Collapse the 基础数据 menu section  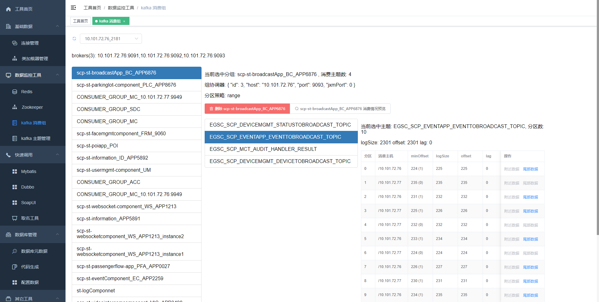pos(57,26)
